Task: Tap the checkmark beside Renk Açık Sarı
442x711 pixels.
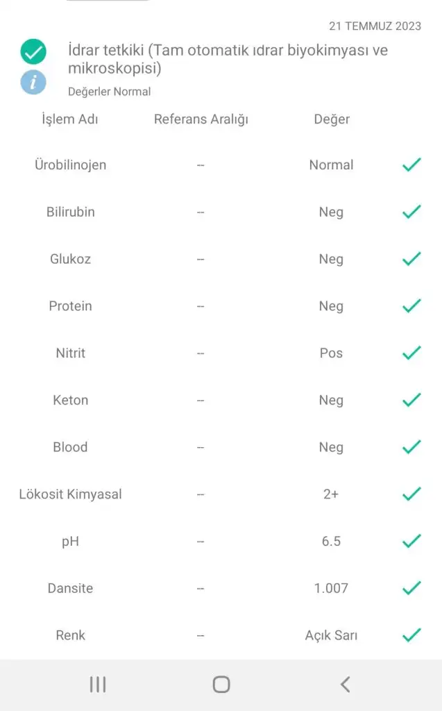Action: pyautogui.click(x=411, y=635)
